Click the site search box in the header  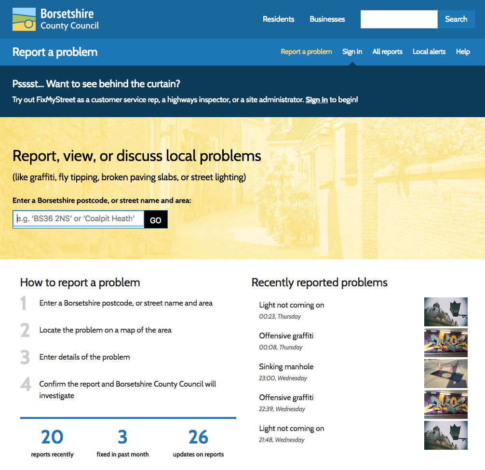pyautogui.click(x=399, y=19)
